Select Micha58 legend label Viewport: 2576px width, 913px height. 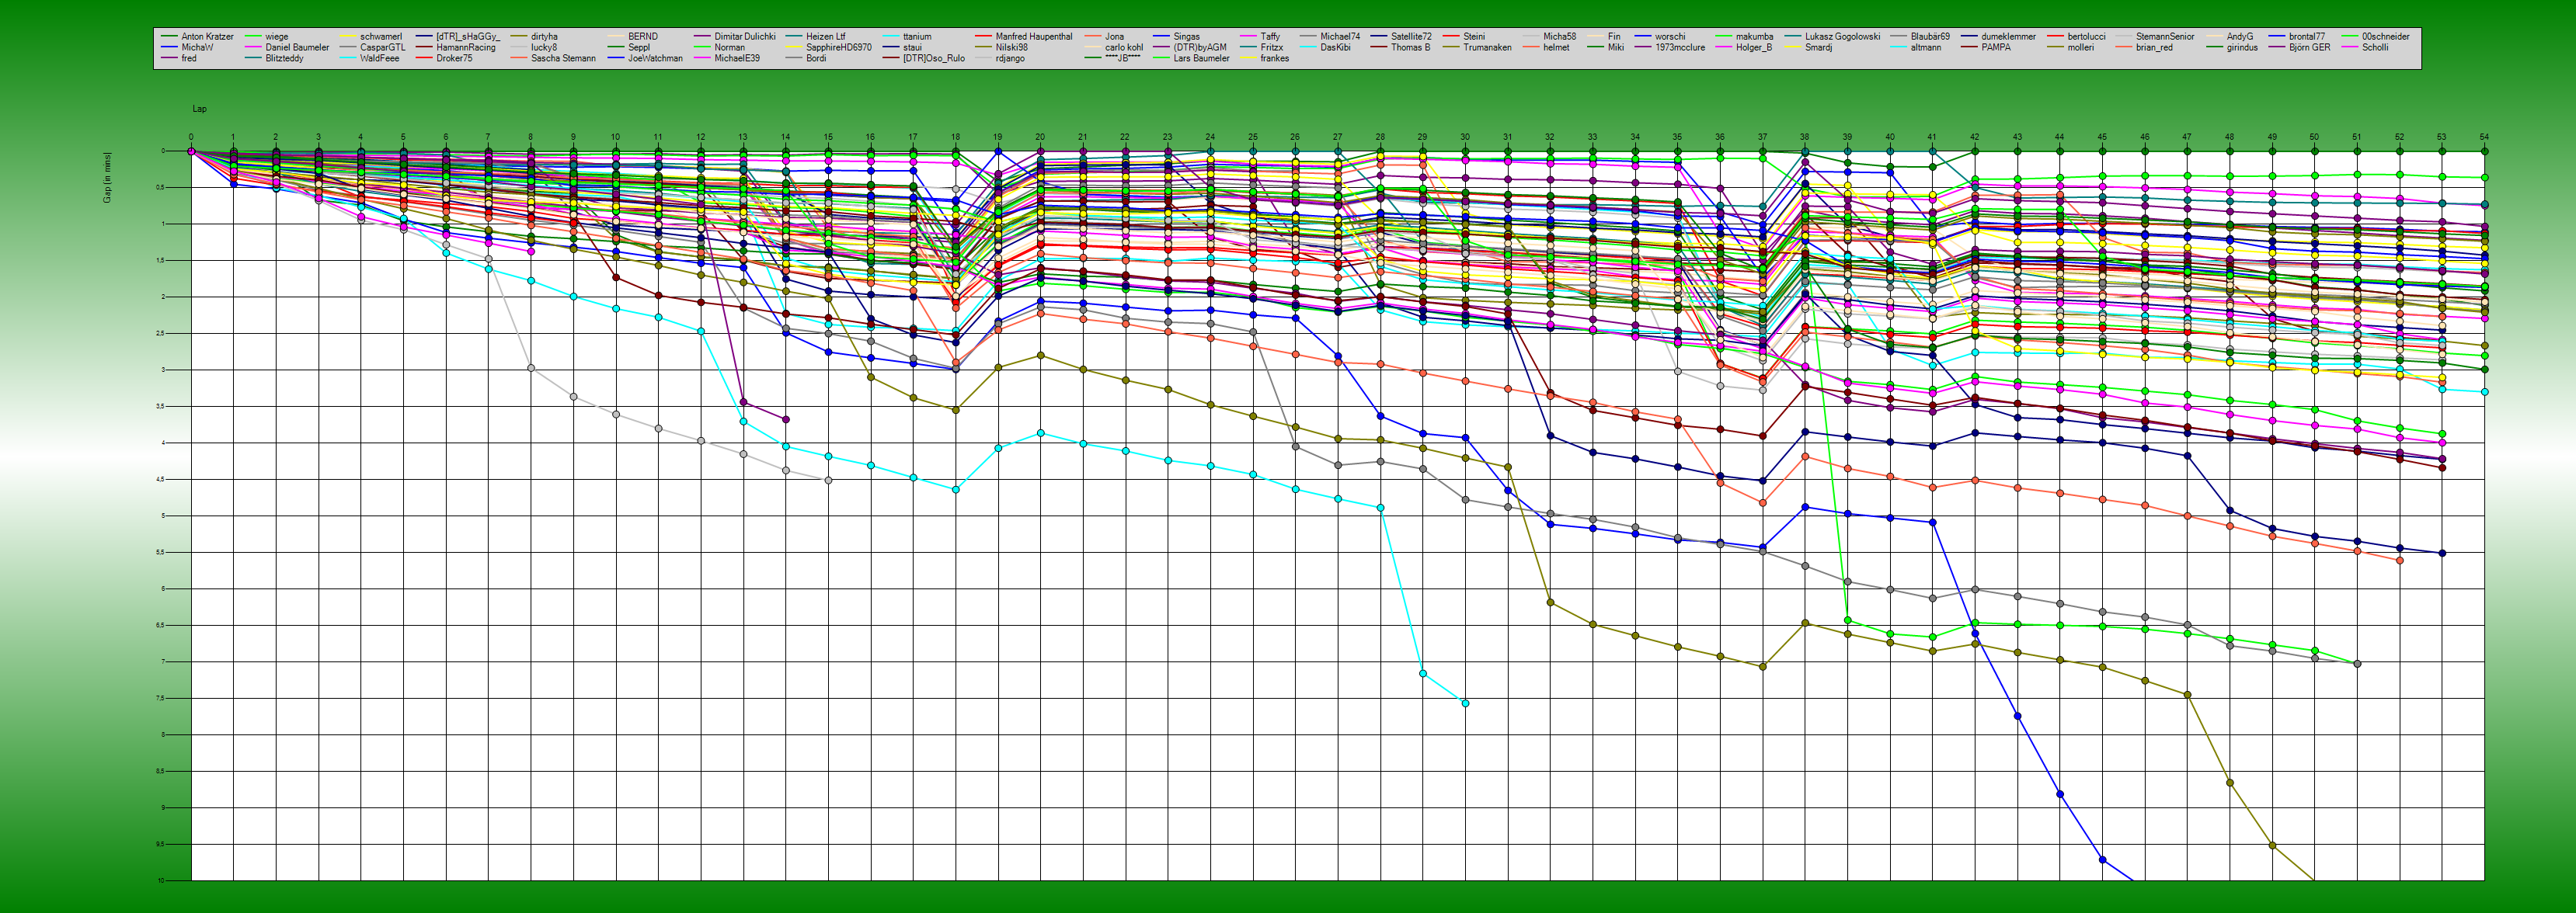coord(1559,37)
